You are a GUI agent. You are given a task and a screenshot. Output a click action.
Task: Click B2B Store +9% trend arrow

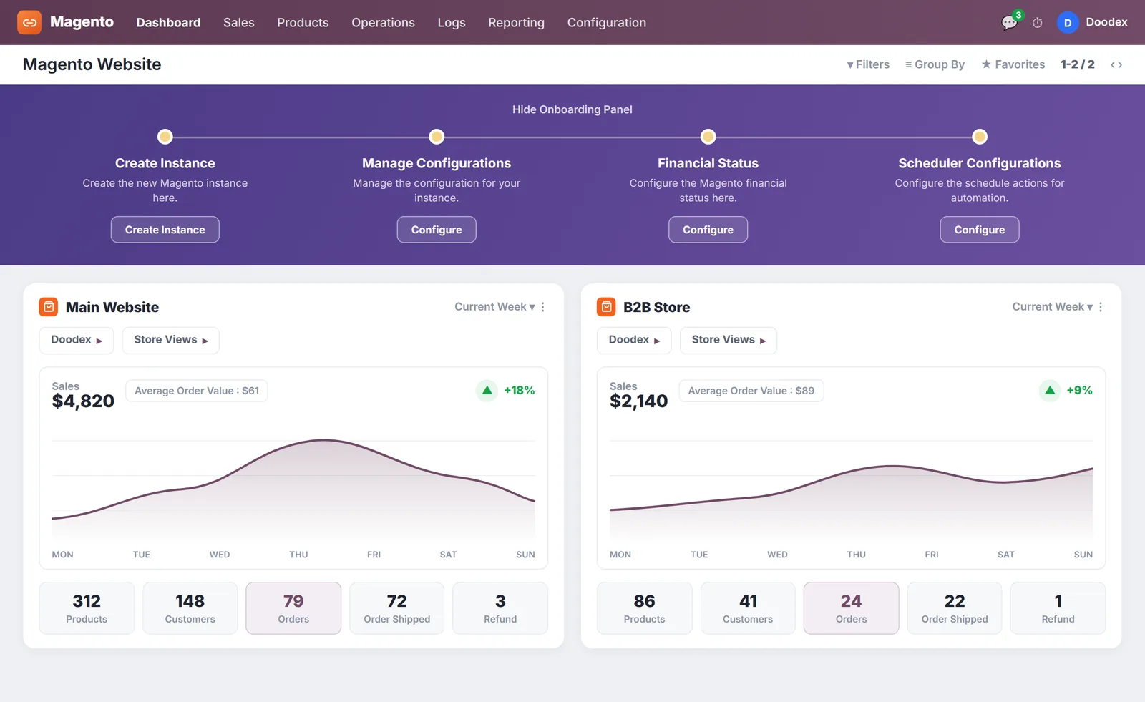point(1050,391)
